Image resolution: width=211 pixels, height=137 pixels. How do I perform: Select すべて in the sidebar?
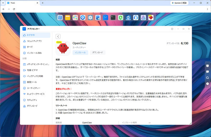[36, 47]
